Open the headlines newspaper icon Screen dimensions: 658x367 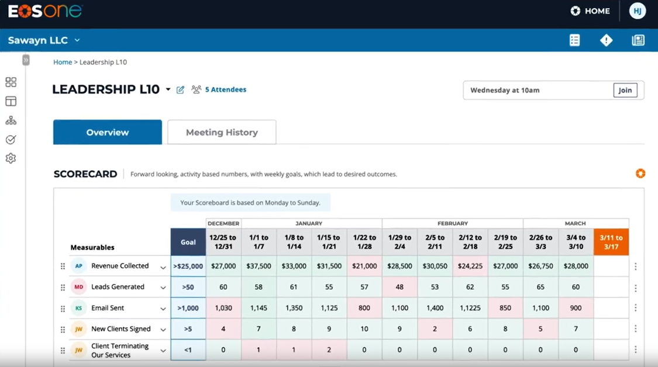(638, 40)
